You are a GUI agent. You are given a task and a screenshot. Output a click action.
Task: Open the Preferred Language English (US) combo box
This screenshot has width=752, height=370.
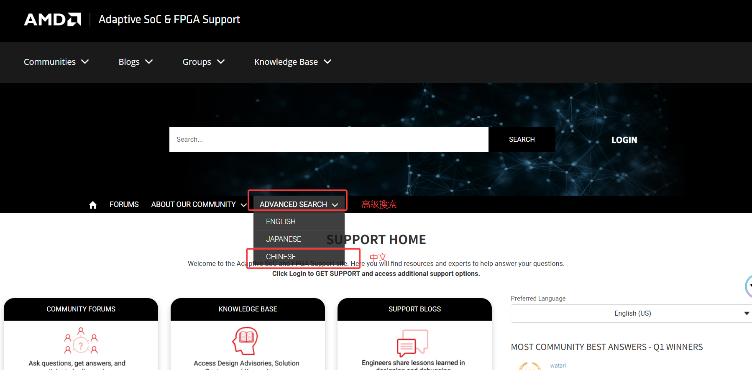click(x=632, y=314)
